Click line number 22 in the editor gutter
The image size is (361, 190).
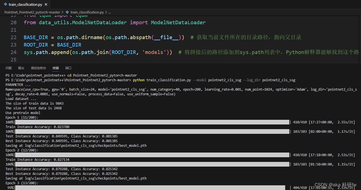pyautogui.click(x=13, y=37)
